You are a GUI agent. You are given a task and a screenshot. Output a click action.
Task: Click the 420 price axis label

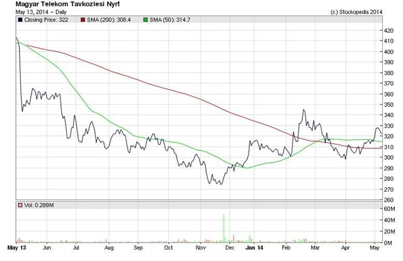pyautogui.click(x=389, y=31)
